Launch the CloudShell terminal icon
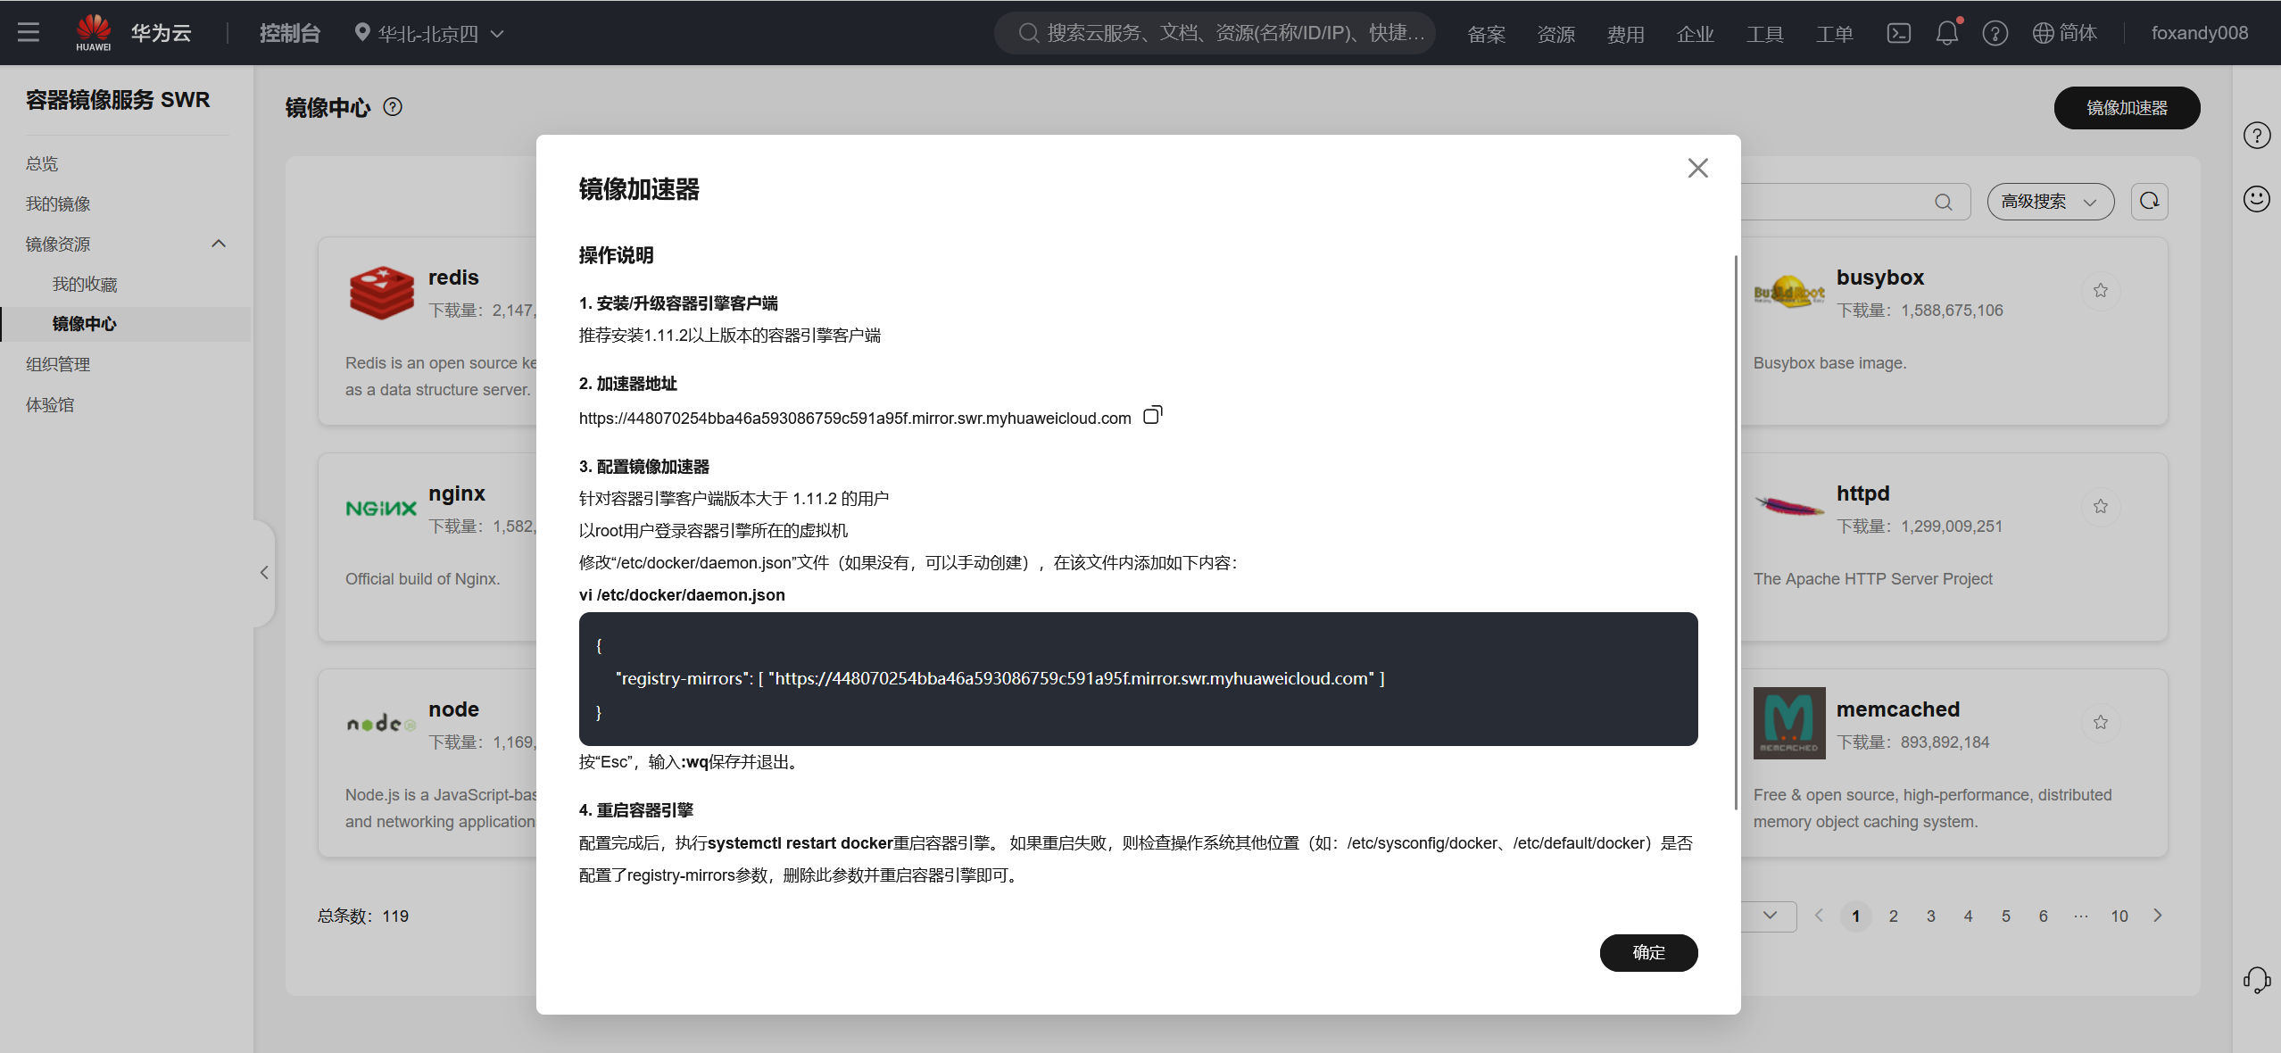Screen dimensions: 2281x1053 (1899, 33)
